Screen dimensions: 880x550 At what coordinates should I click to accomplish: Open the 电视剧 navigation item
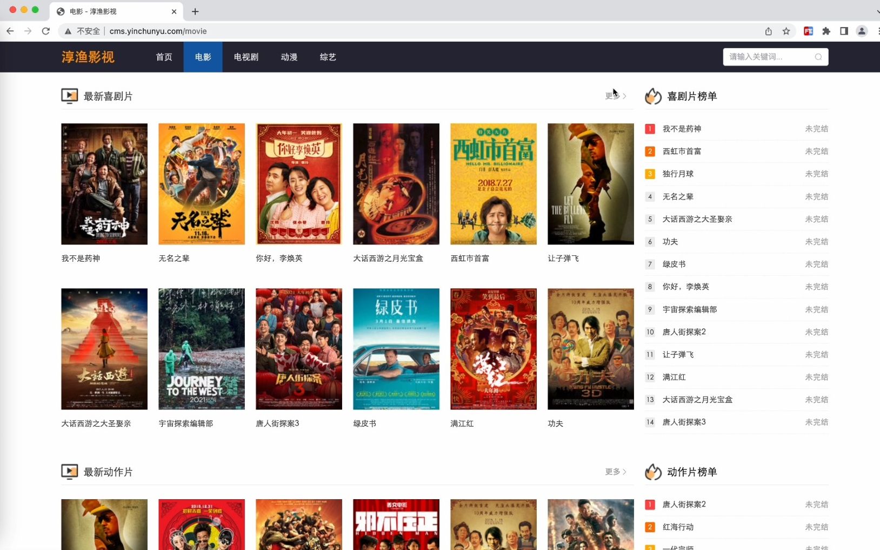click(246, 57)
